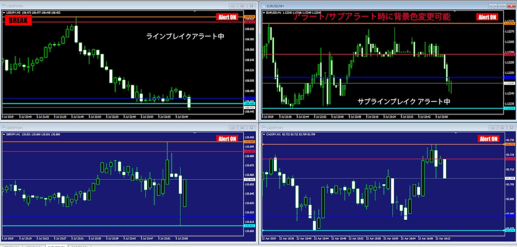
Task: Click the USDJPY,M5 window title icon
Action: (x=3, y=6)
